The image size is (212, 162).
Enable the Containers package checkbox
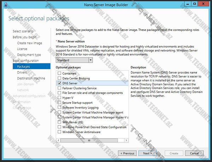(x=59, y=73)
